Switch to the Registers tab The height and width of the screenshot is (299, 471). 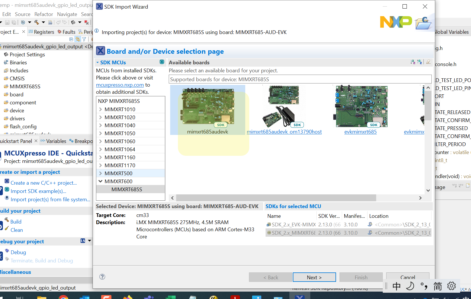point(44,32)
